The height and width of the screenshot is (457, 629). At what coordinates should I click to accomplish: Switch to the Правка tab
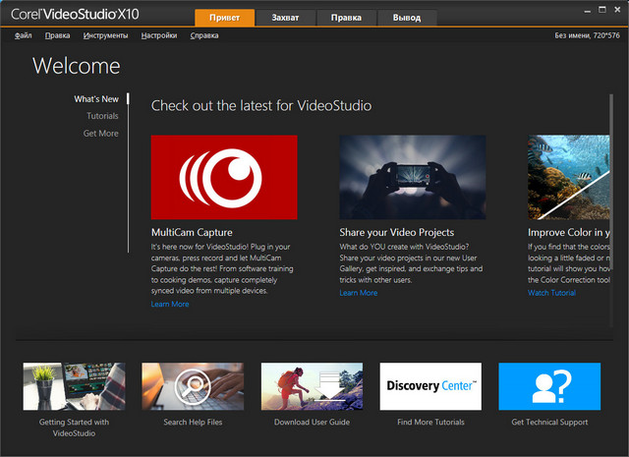pyautogui.click(x=346, y=18)
